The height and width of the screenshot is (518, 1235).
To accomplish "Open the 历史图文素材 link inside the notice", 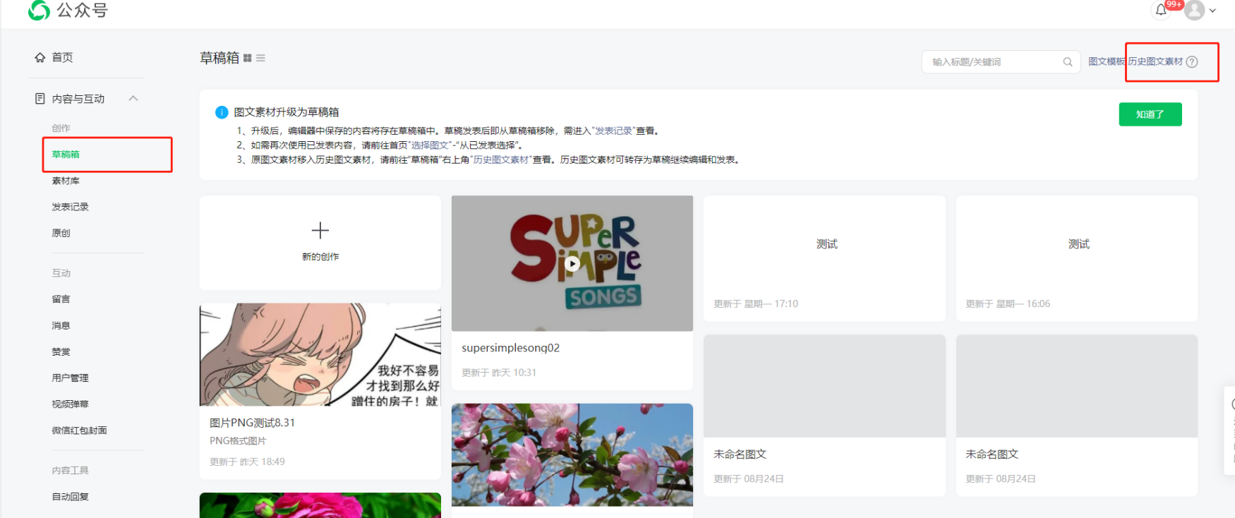I will (501, 159).
